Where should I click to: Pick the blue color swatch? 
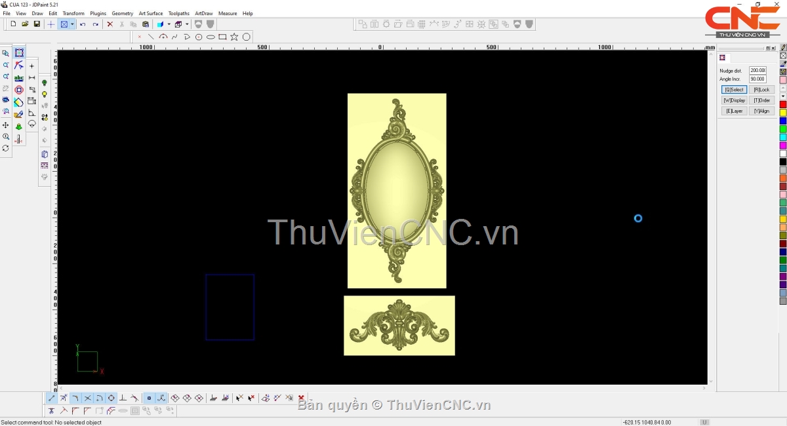(x=783, y=121)
